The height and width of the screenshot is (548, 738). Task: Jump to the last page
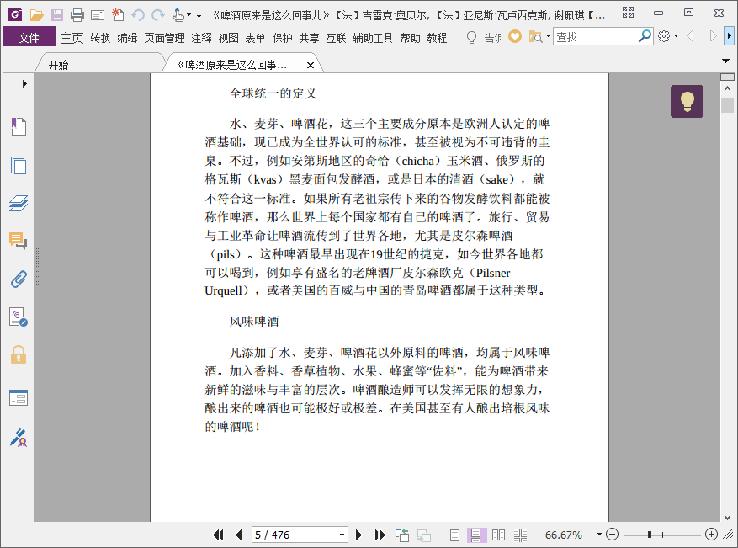click(x=380, y=535)
